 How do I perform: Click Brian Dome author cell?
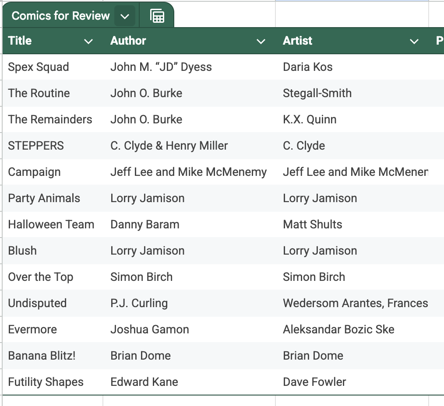coord(189,356)
